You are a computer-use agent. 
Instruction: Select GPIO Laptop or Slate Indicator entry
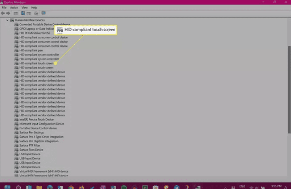(37, 29)
